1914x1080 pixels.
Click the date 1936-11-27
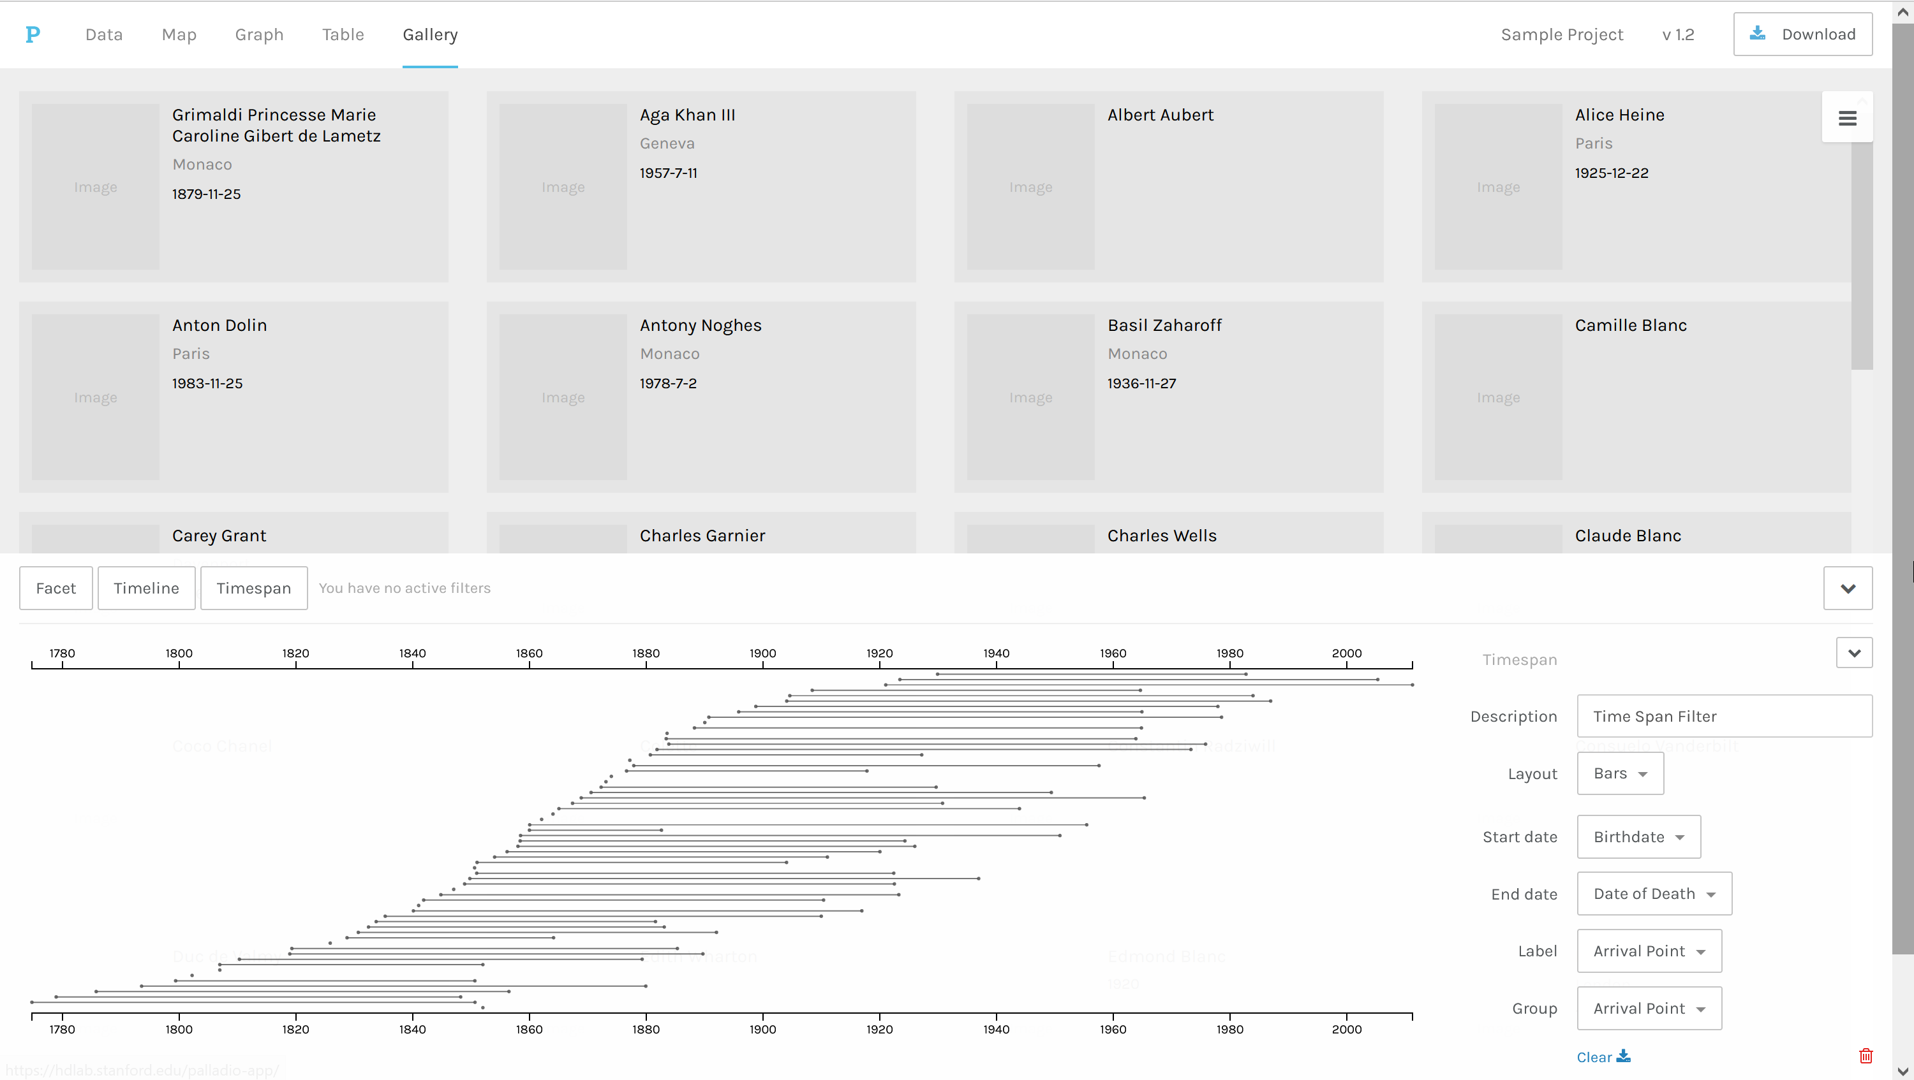1141,383
